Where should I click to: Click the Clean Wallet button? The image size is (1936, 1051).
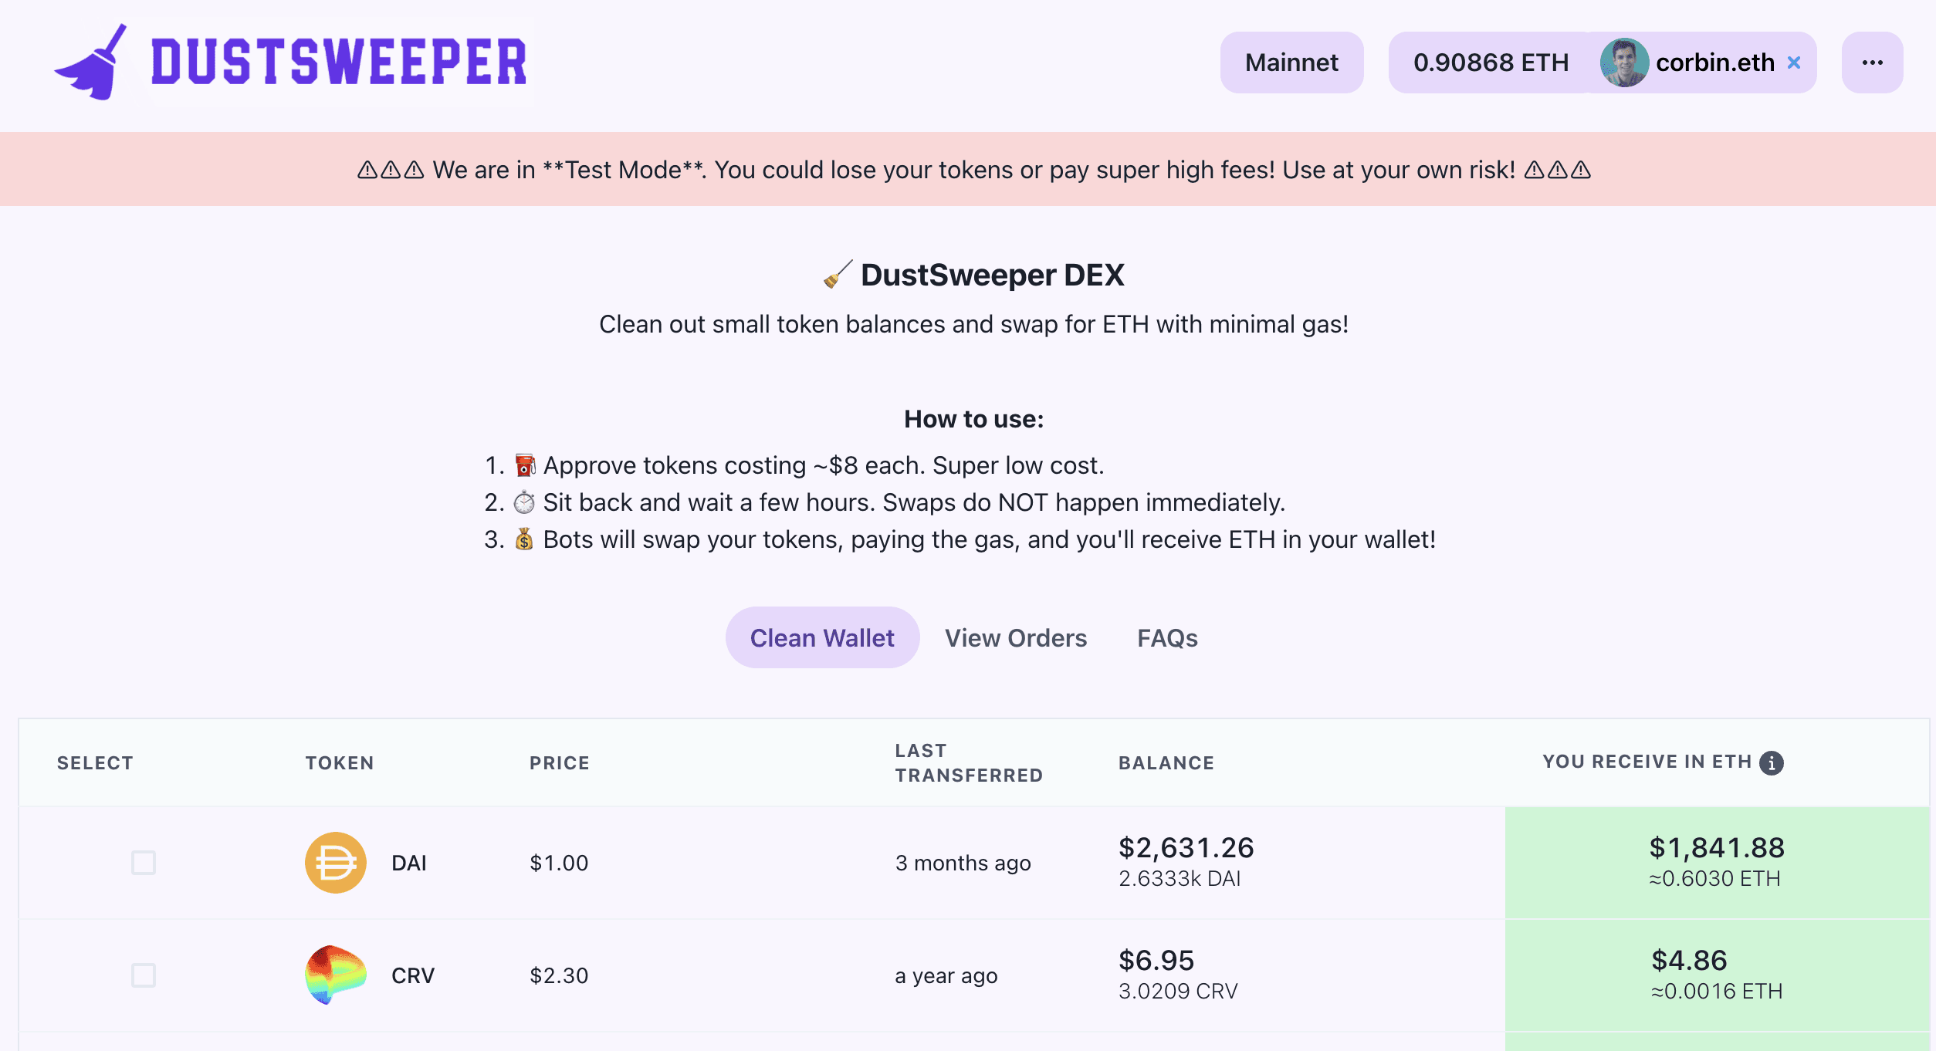click(822, 637)
